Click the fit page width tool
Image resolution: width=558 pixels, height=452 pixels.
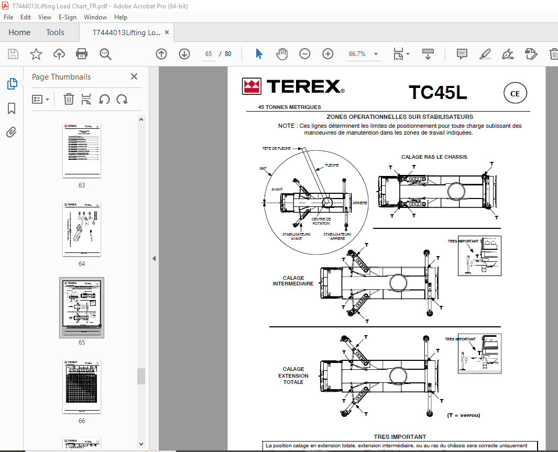pos(398,54)
